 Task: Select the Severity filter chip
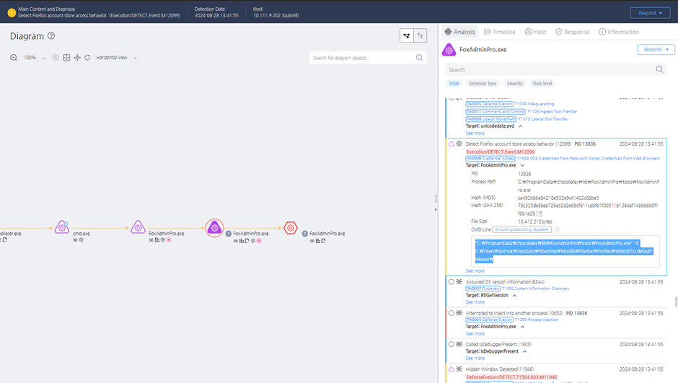click(x=514, y=84)
